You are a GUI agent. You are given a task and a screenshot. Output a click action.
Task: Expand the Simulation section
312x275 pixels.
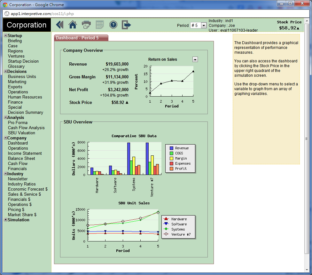tap(5, 220)
